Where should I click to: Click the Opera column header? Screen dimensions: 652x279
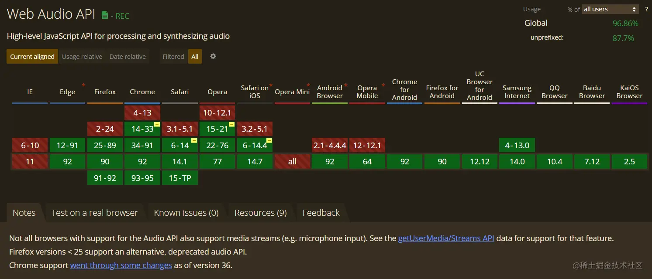(x=217, y=92)
